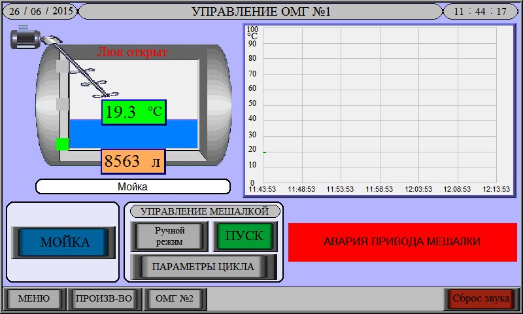Click the middle gray level sensor indicator
Image resolution: width=523 pixels, height=314 pixels.
coord(62,104)
